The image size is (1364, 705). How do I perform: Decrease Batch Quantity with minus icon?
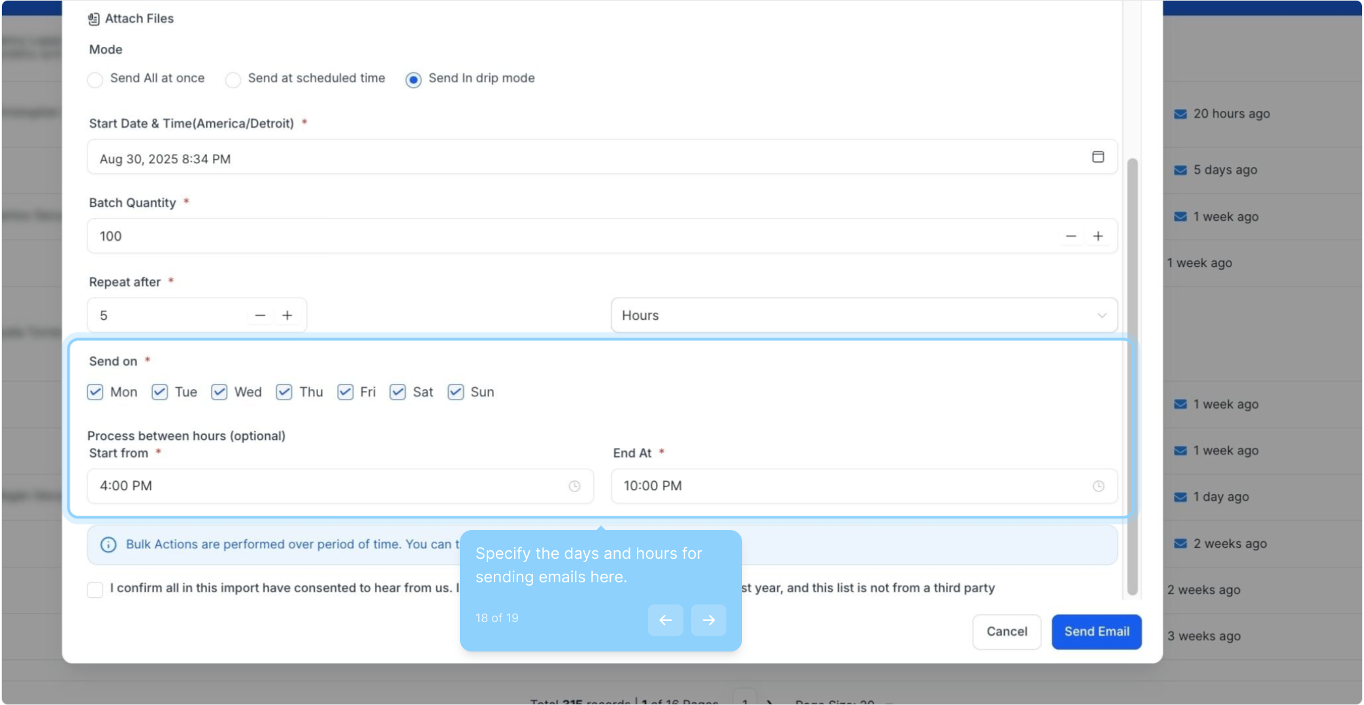pos(1071,236)
